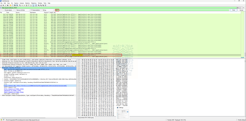Select the Reassembled TCP bytes tab
246x121 pixels.
coord(86,117)
